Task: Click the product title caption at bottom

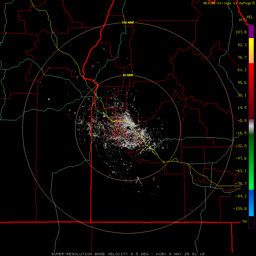Action: [x=128, y=254]
